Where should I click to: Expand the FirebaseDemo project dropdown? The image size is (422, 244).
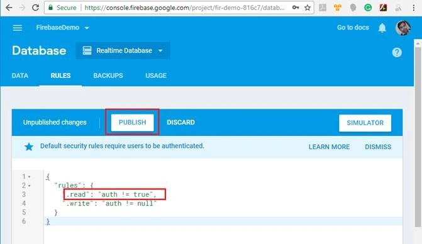[x=87, y=28]
